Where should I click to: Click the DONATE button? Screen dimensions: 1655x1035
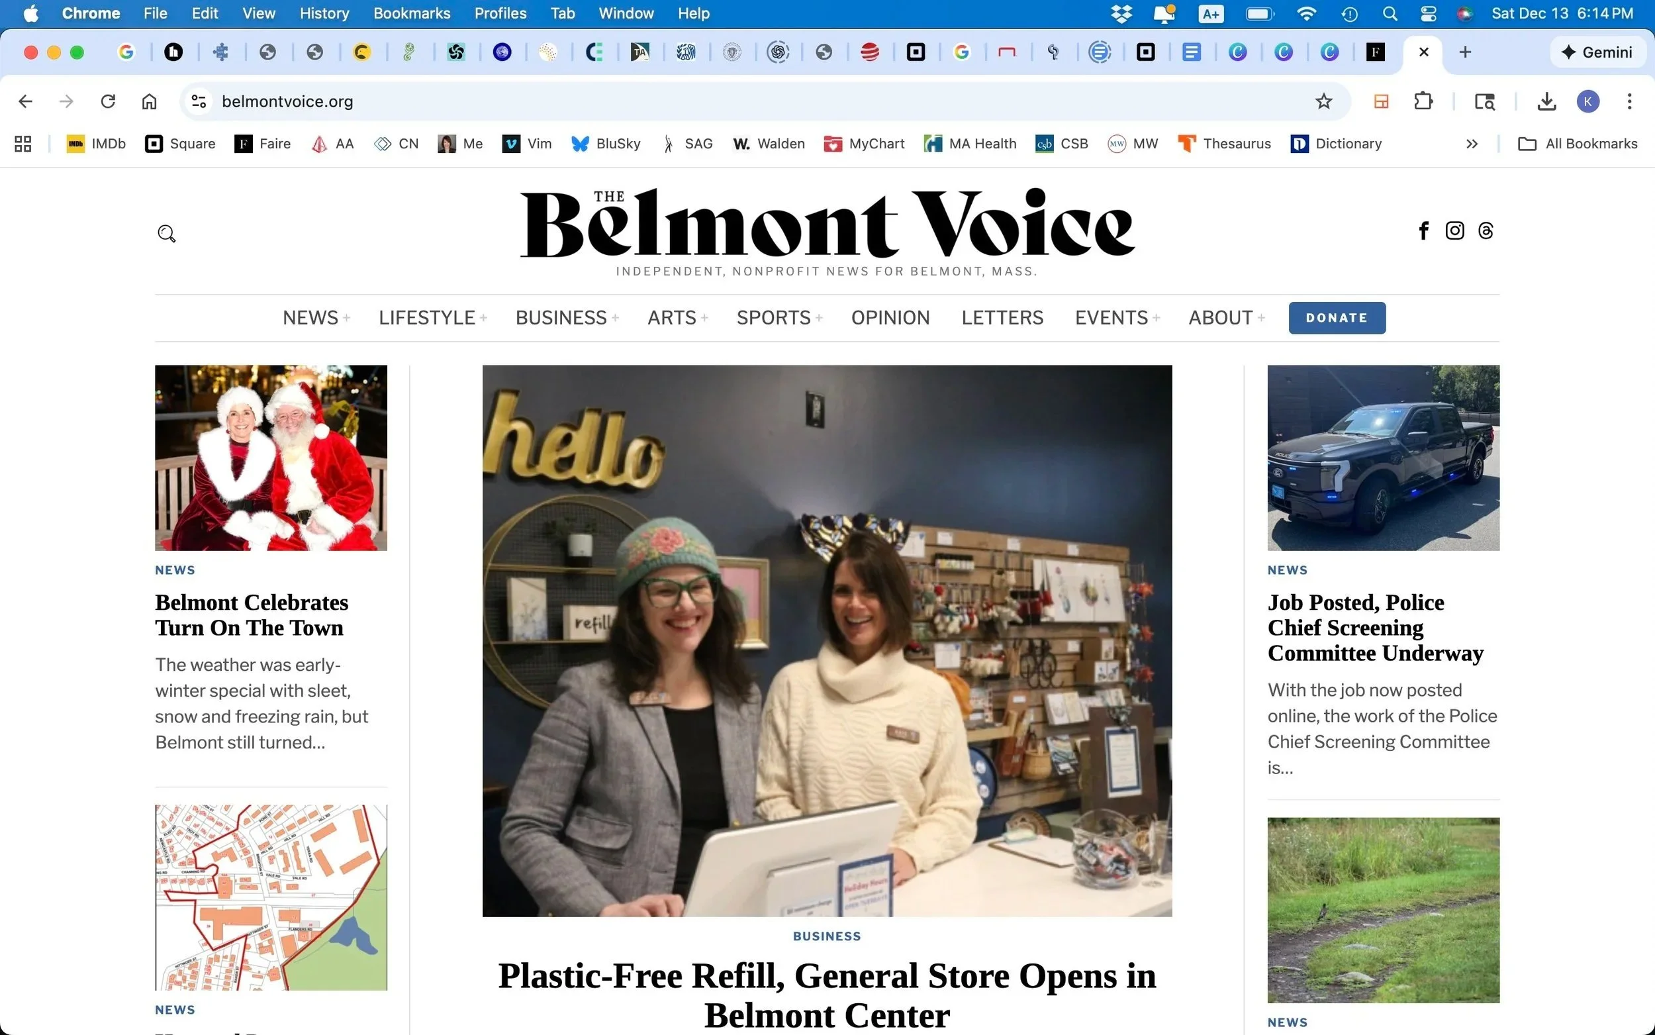(x=1337, y=318)
